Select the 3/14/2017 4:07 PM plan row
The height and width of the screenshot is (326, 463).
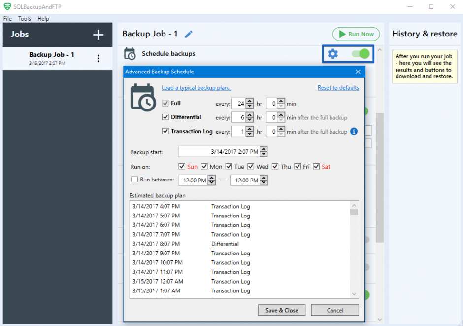[240, 206]
